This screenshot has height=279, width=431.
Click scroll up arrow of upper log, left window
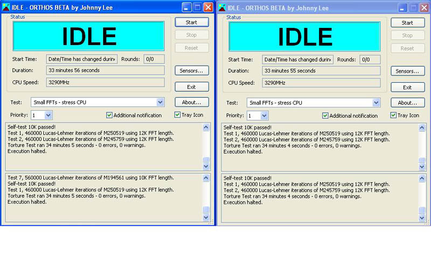[x=206, y=127]
